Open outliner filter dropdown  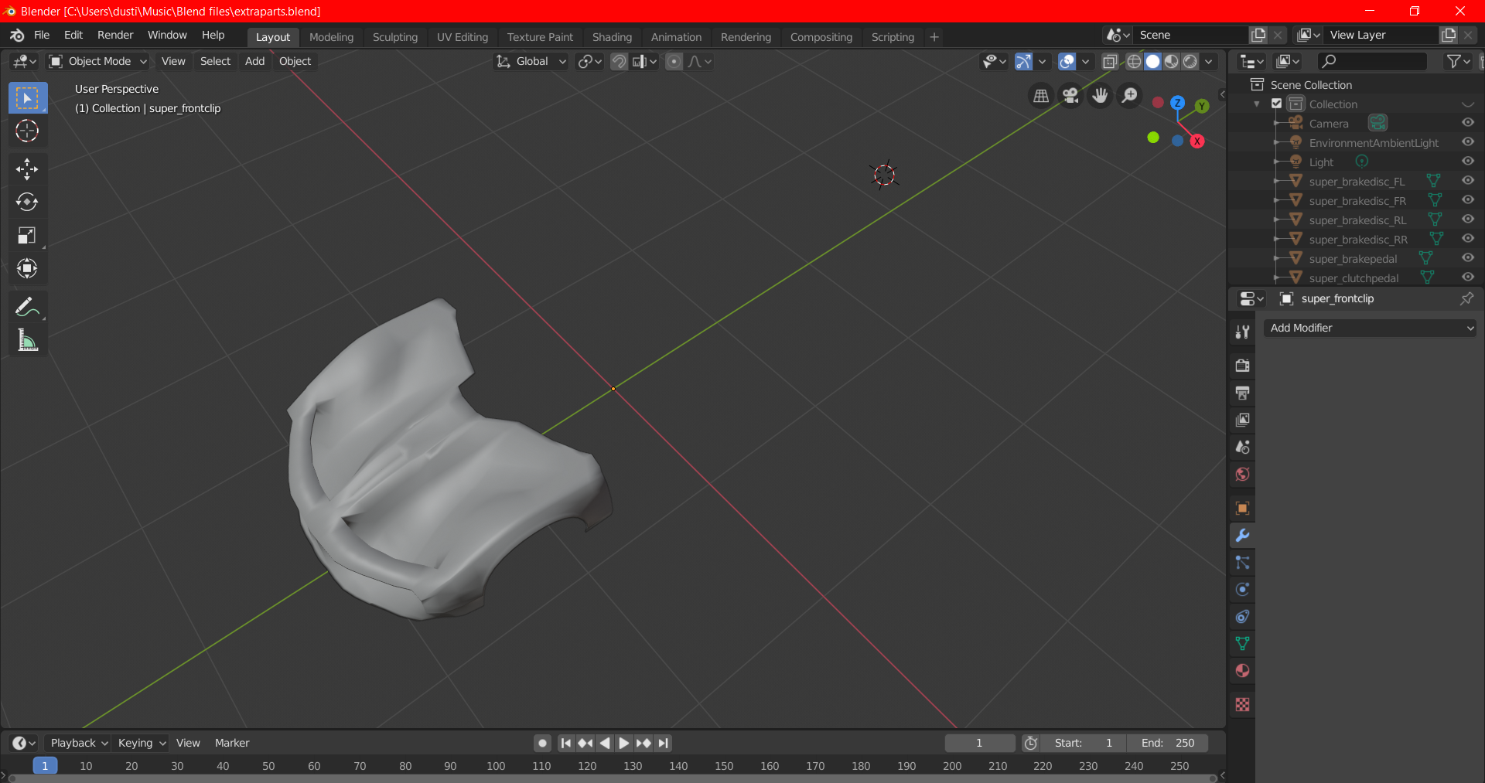(1459, 61)
